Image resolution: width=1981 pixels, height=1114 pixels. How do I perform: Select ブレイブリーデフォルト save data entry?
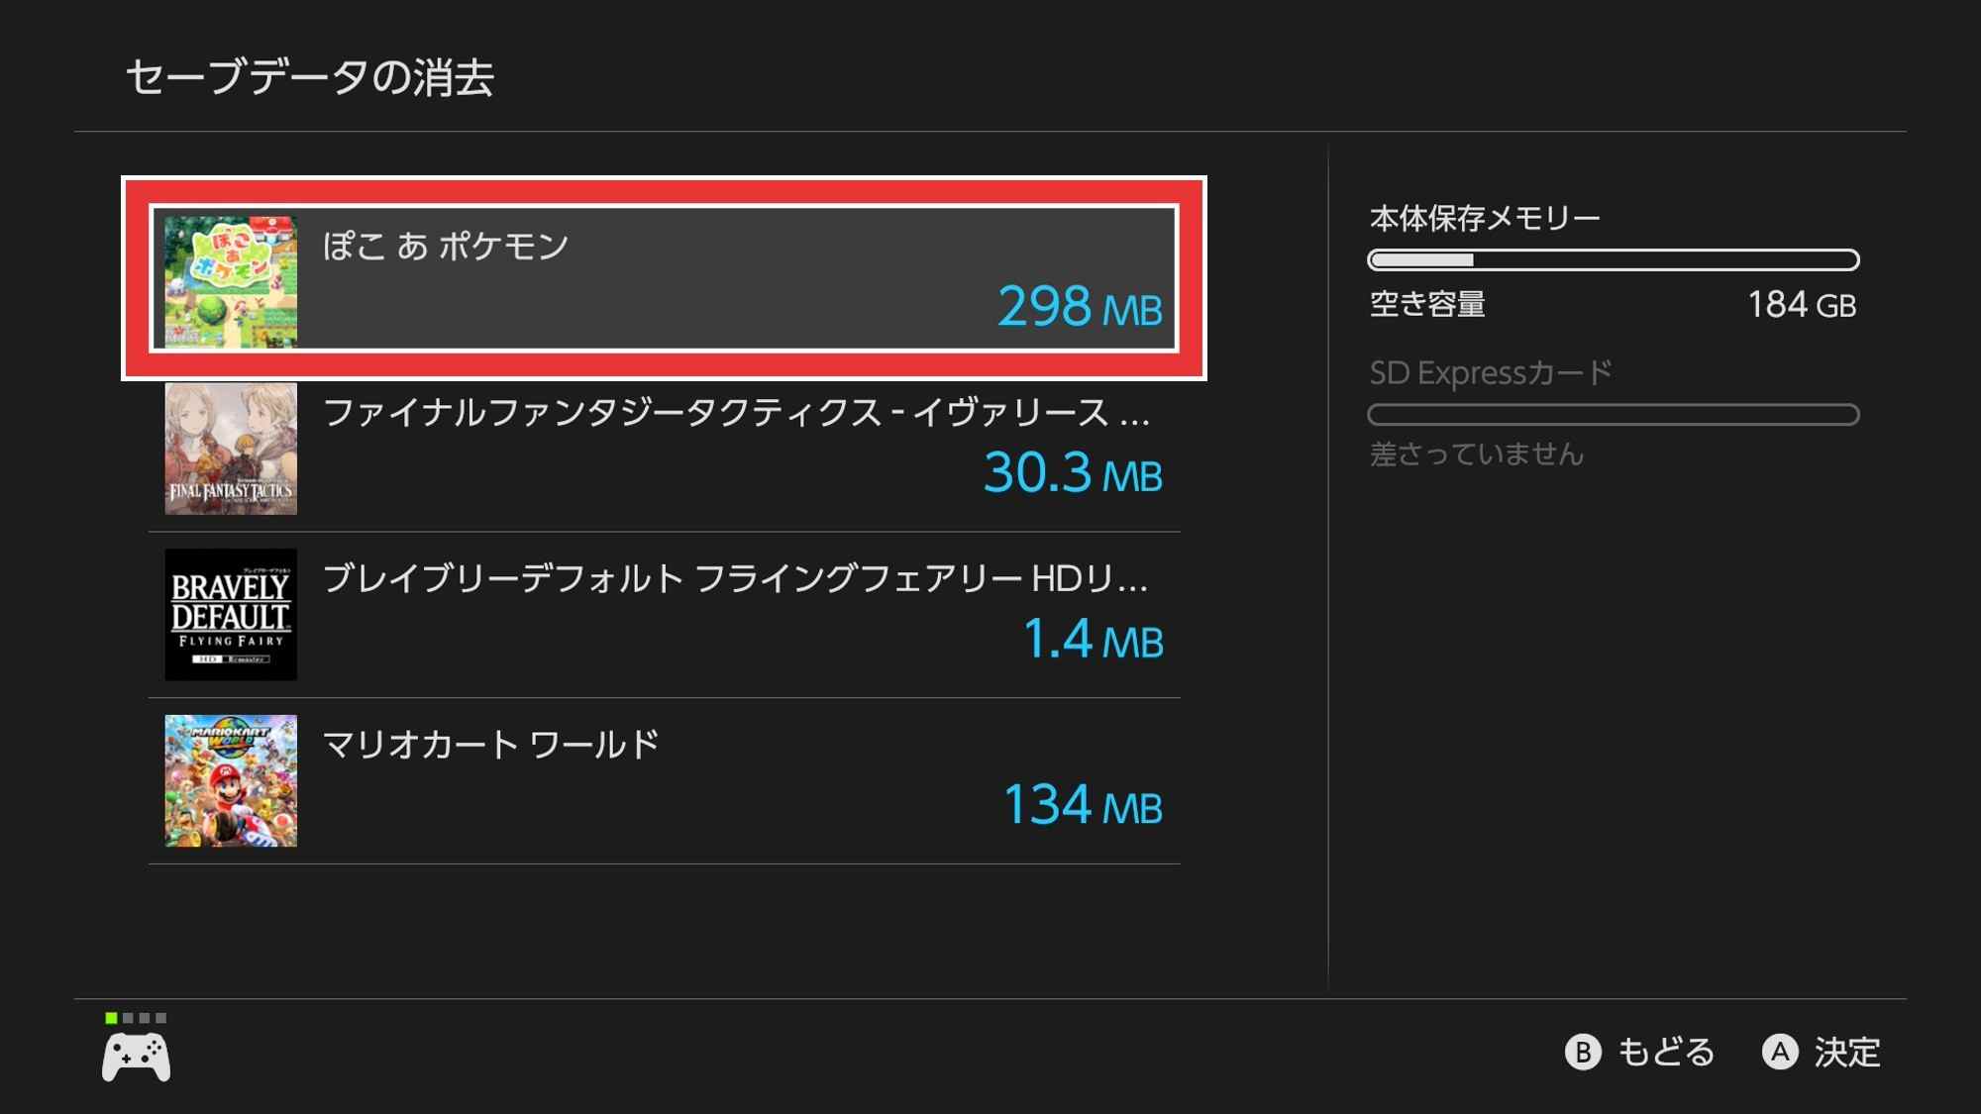(x=664, y=614)
